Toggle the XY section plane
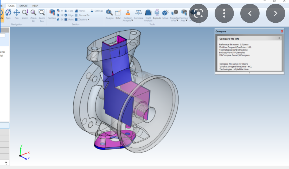The image size is (289, 169). tap(60, 11)
